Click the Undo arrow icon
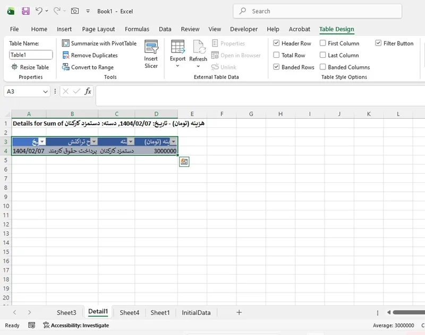425x335 pixels. pyautogui.click(x=38, y=11)
